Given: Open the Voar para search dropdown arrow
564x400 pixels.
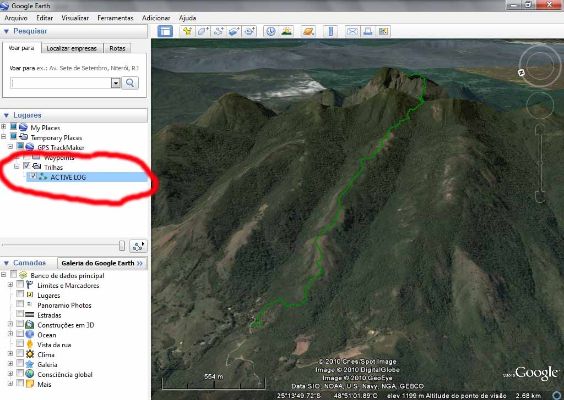Looking at the screenshot, I should click(x=116, y=83).
